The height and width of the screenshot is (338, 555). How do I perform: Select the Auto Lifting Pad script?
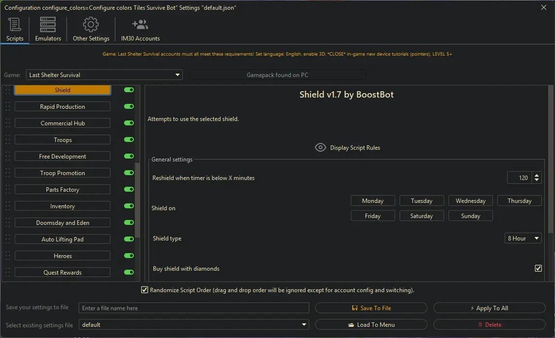63,239
